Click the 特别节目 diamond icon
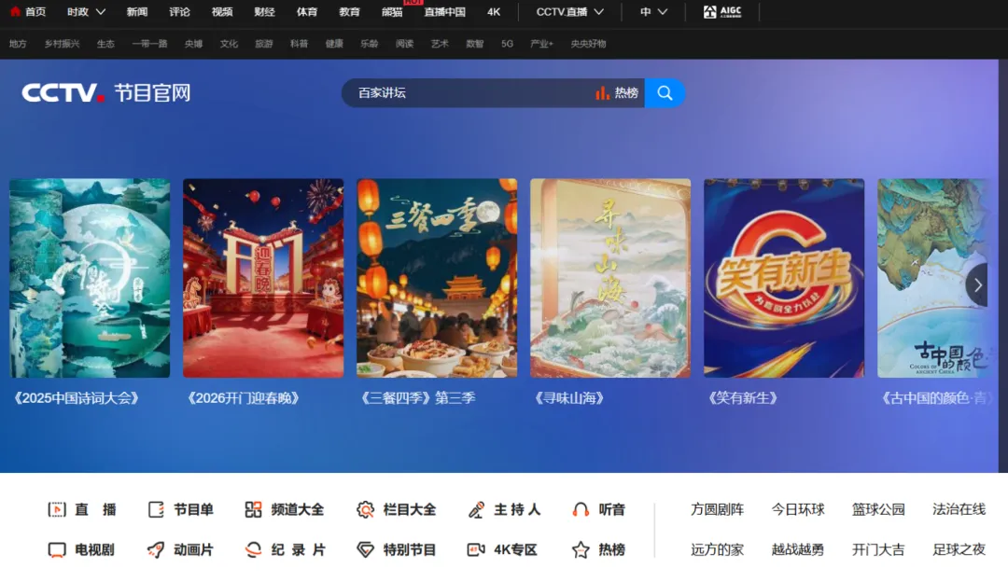 tap(365, 550)
